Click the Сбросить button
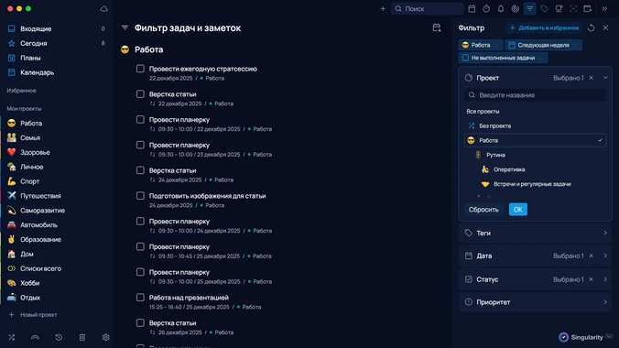 click(x=483, y=210)
